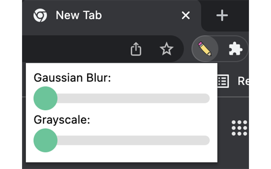Select the New Tab tab title
Viewport: 271px width, 169px height.
(x=79, y=16)
